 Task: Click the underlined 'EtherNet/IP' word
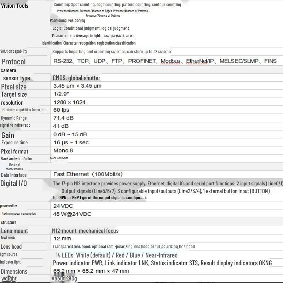(x=200, y=61)
